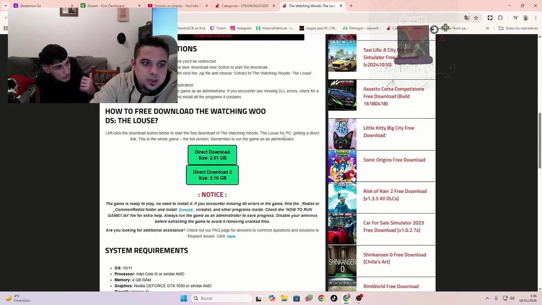Open Car For Sale Simulator 2023 link
The height and width of the screenshot is (305, 542).
393,226
